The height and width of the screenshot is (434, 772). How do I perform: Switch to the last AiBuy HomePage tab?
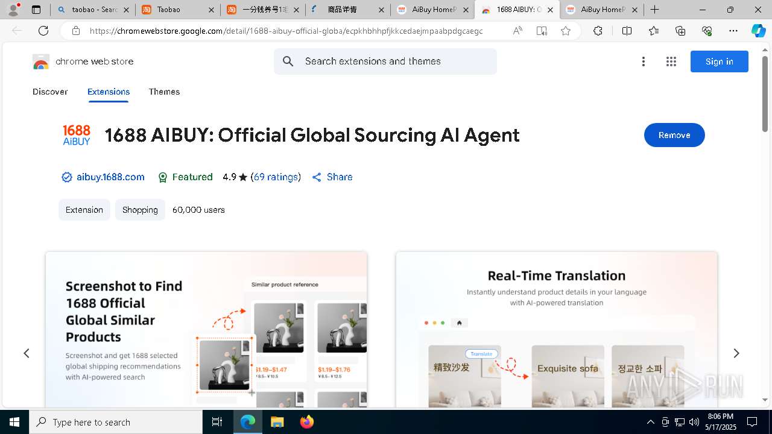coord(602,10)
